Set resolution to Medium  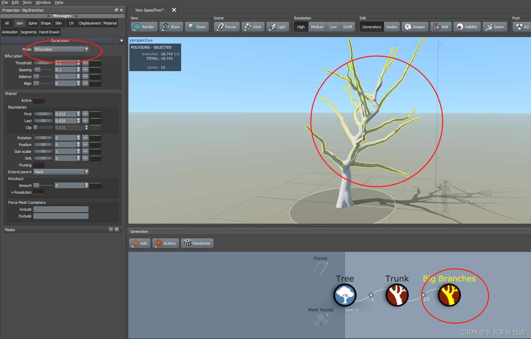tap(317, 27)
